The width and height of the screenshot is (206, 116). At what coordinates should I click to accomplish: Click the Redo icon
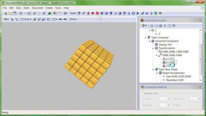pyautogui.click(x=29, y=13)
